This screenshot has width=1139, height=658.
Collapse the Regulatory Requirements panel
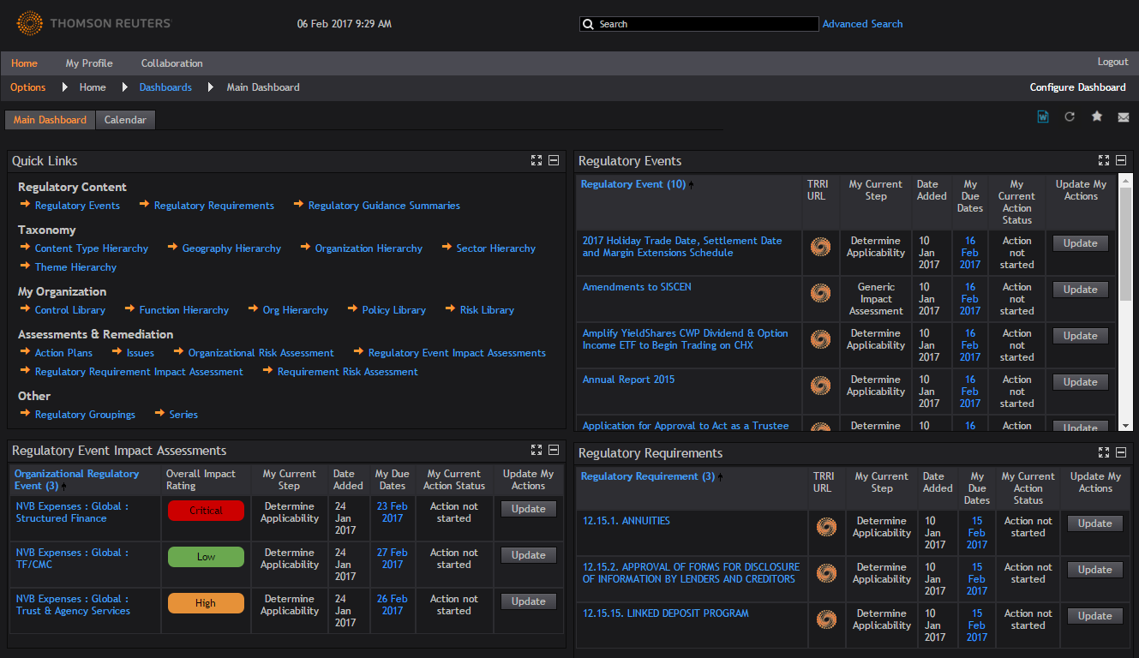tap(1121, 452)
